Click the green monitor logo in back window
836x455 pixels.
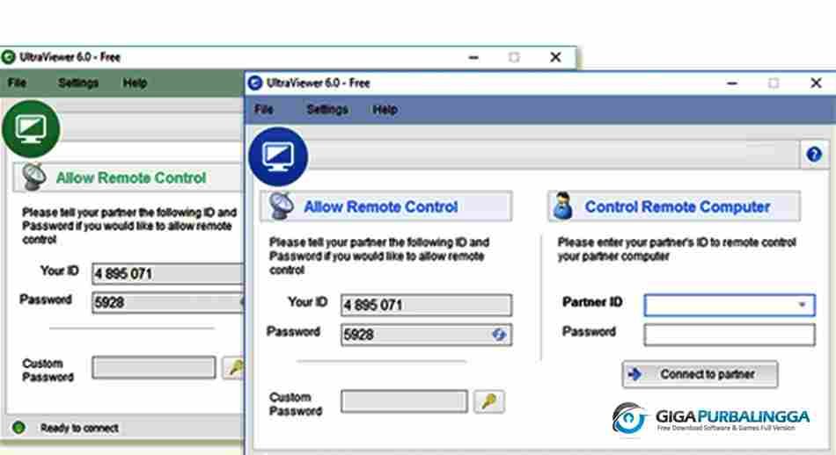[31, 128]
